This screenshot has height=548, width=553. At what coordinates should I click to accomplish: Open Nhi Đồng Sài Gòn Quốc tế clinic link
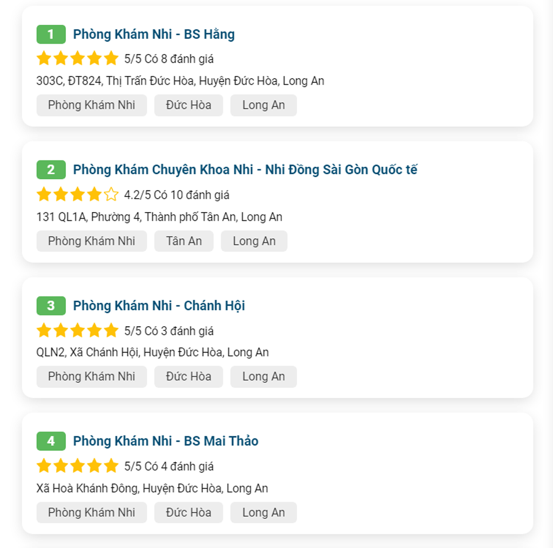(x=245, y=170)
